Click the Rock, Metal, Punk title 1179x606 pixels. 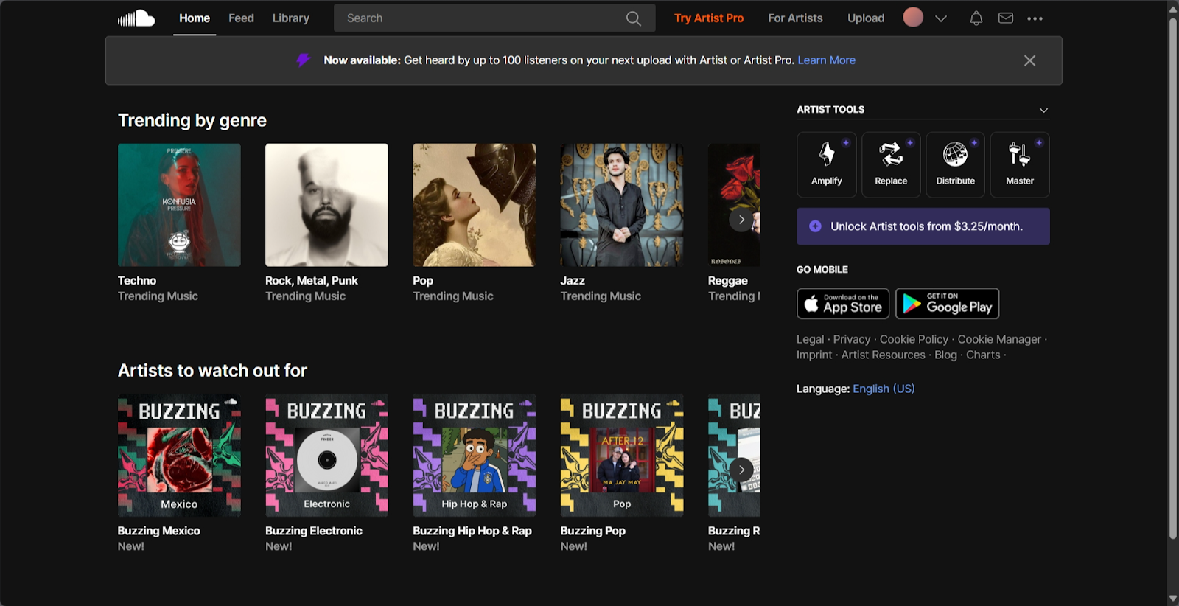point(312,281)
